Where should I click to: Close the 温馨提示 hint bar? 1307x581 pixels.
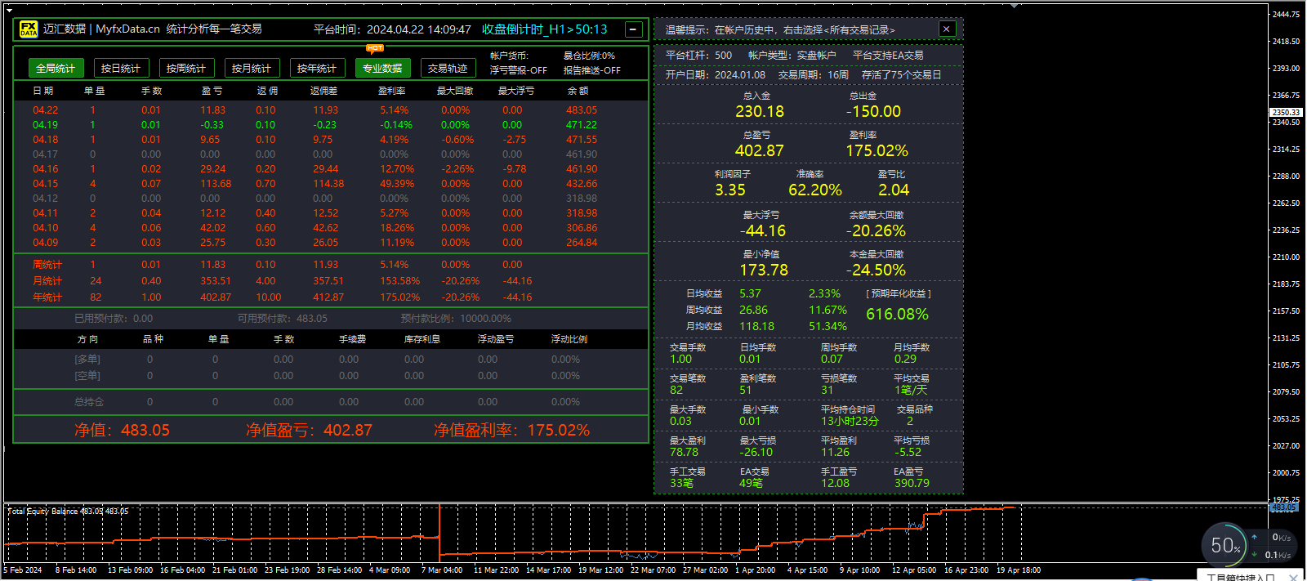point(946,29)
